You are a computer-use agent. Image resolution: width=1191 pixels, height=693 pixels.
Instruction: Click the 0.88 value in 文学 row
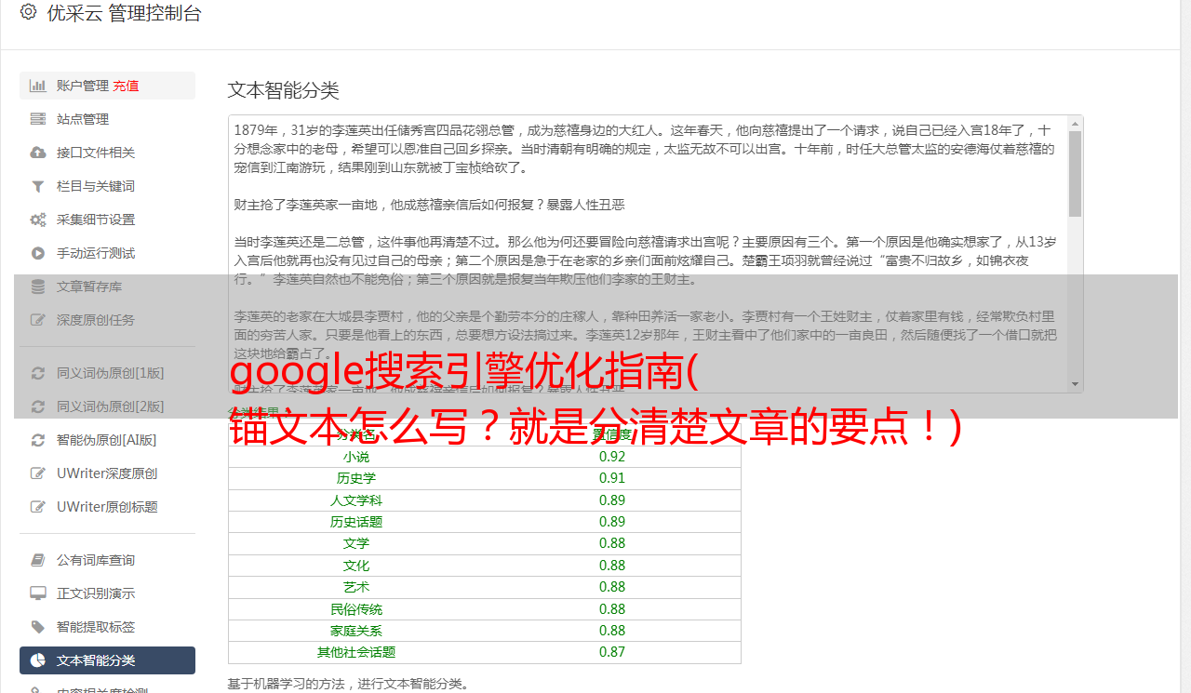point(612,543)
